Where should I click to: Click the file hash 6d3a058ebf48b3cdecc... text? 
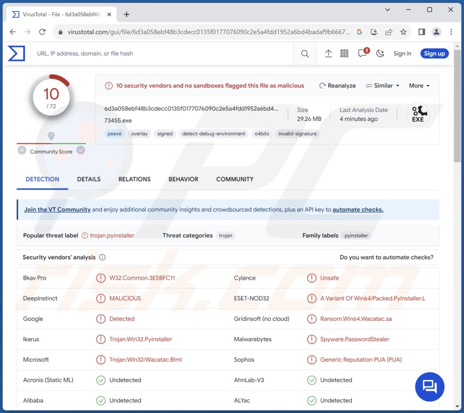191,109
